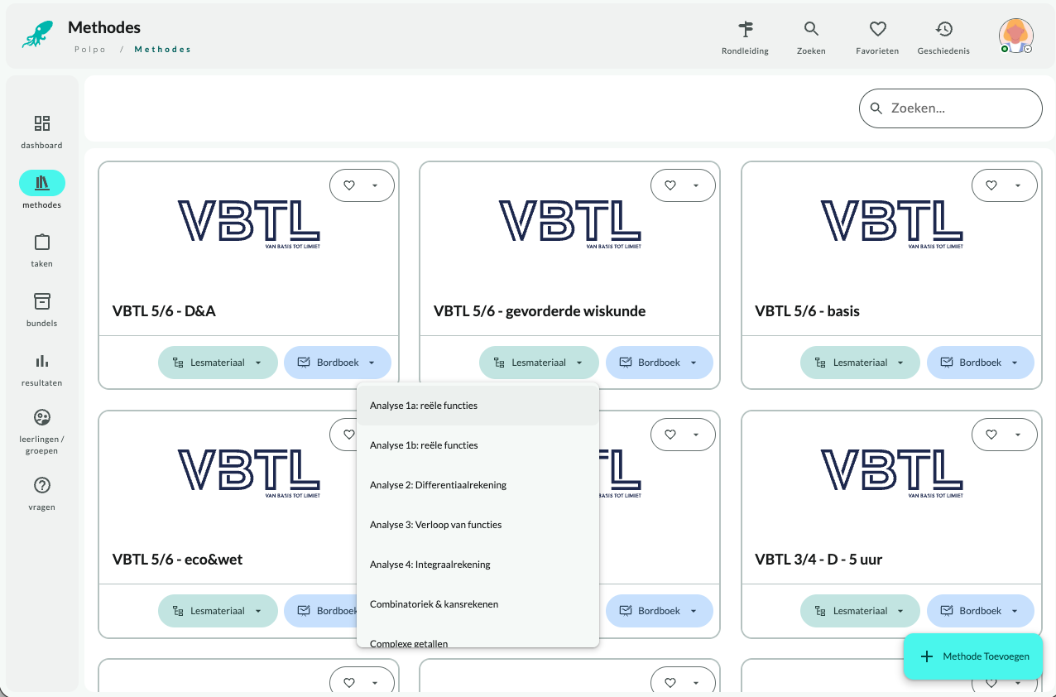This screenshot has width=1056, height=697.
Task: Open bundels archive icon
Action: click(42, 301)
